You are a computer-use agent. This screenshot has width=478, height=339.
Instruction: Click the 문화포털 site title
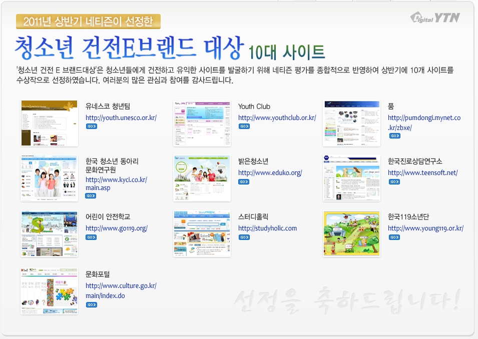coord(97,274)
